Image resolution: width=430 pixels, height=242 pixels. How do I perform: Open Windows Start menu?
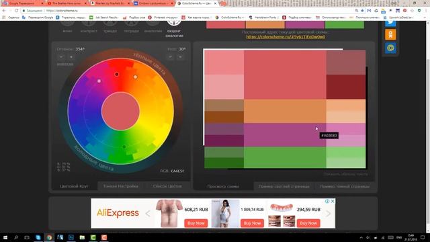pyautogui.click(x=5, y=237)
